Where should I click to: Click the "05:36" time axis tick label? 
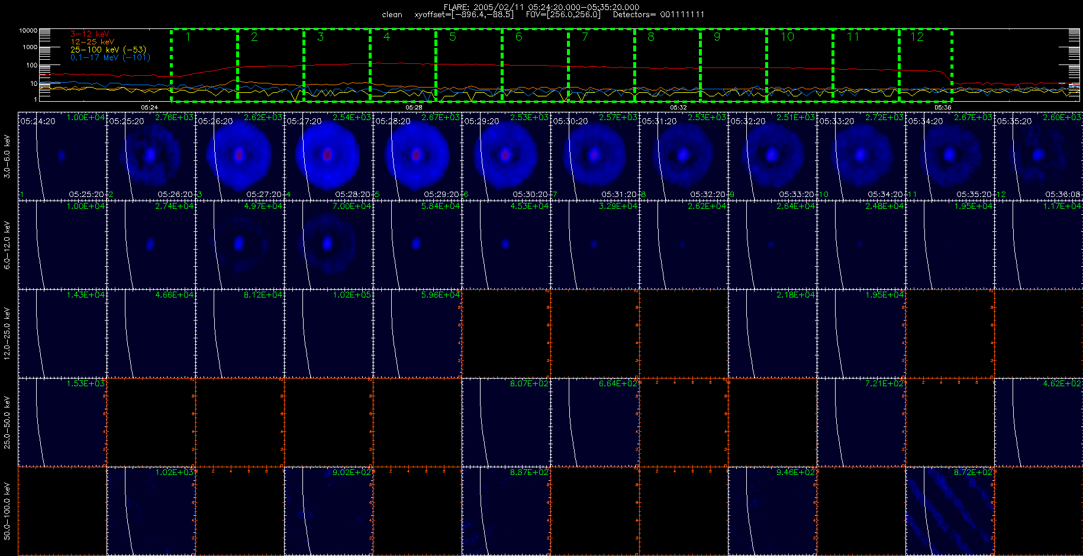pyautogui.click(x=943, y=108)
